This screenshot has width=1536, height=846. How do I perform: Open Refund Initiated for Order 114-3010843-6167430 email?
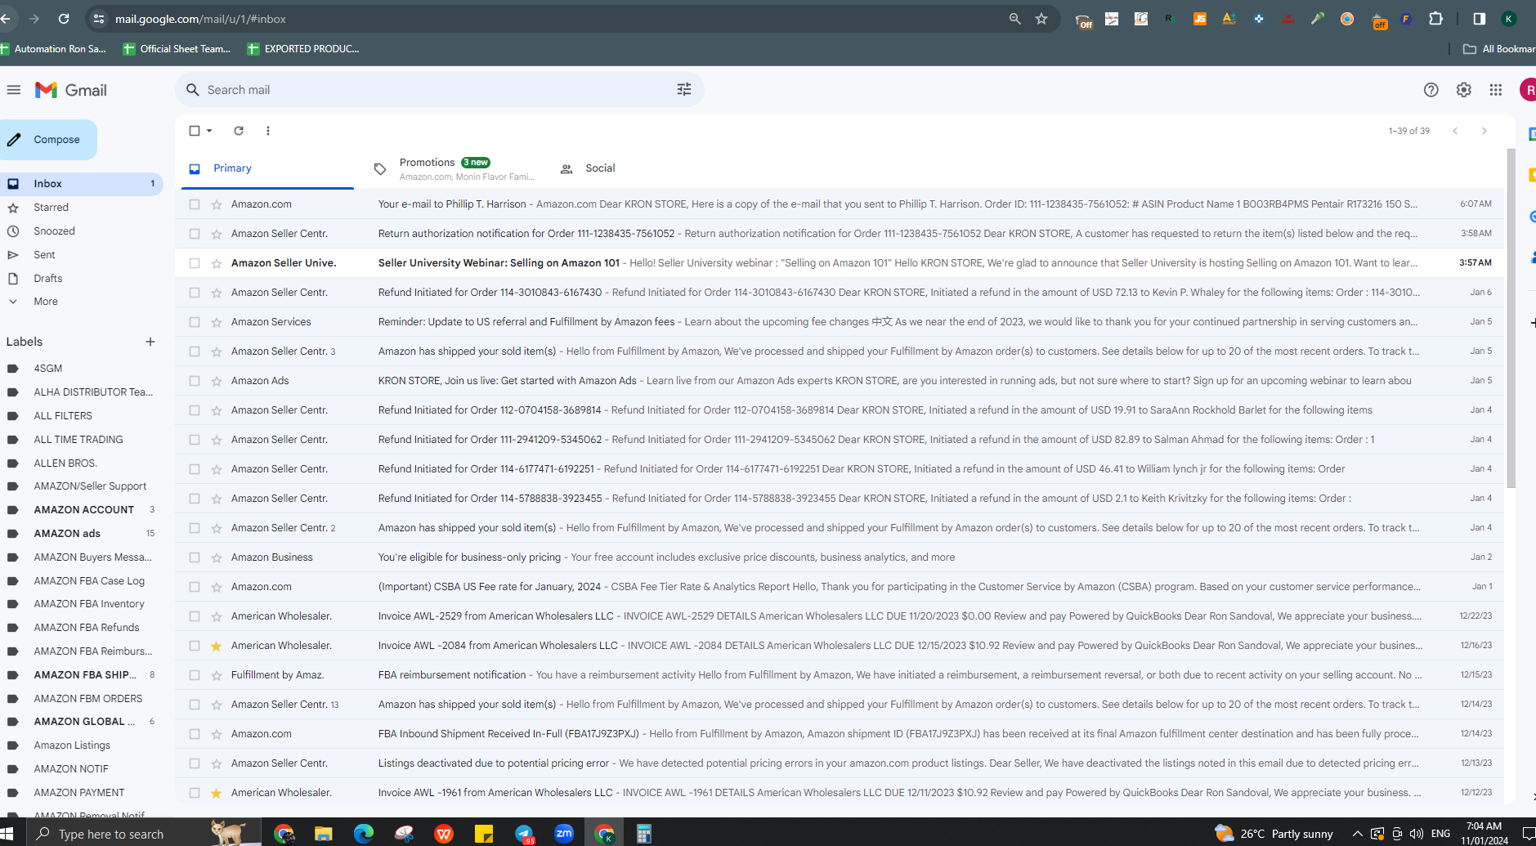tap(840, 293)
